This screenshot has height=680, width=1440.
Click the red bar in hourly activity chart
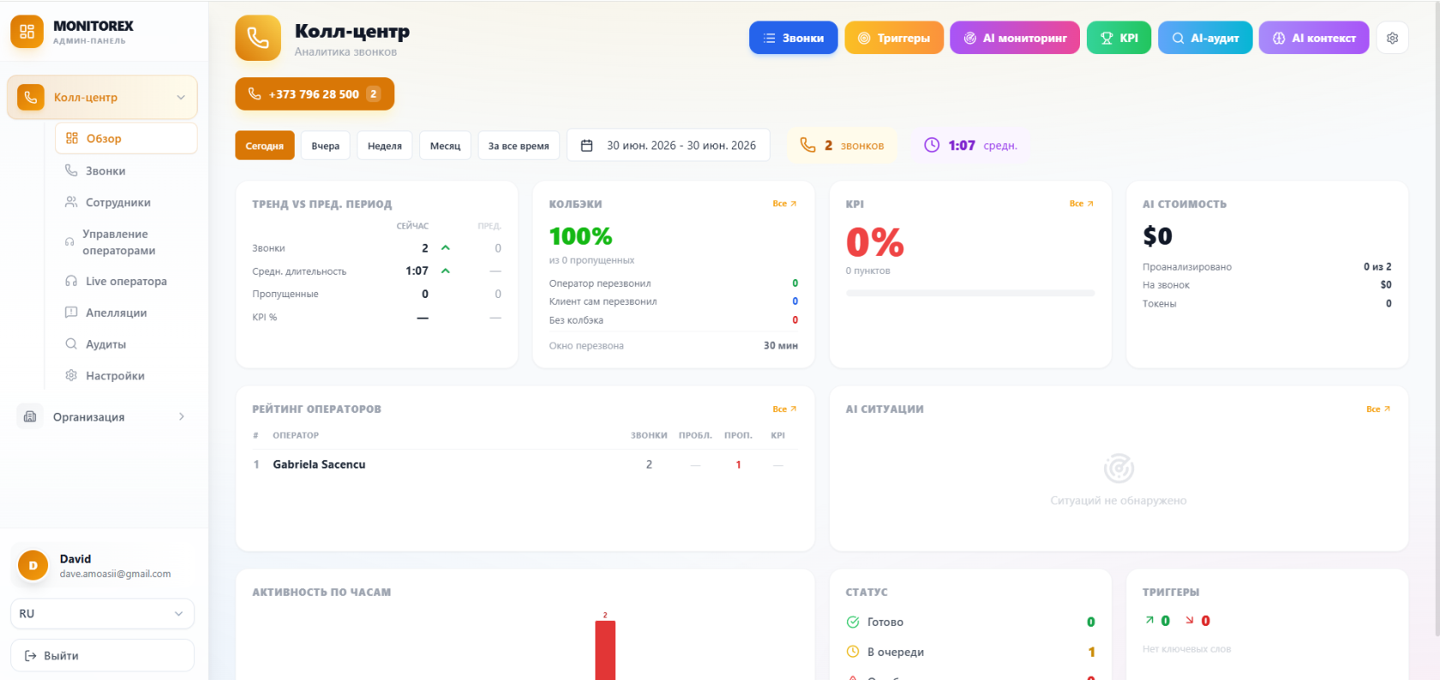pyautogui.click(x=605, y=650)
